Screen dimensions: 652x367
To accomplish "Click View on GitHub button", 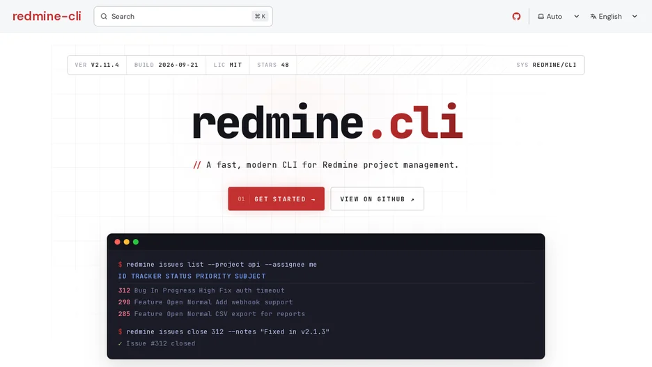I will point(377,198).
